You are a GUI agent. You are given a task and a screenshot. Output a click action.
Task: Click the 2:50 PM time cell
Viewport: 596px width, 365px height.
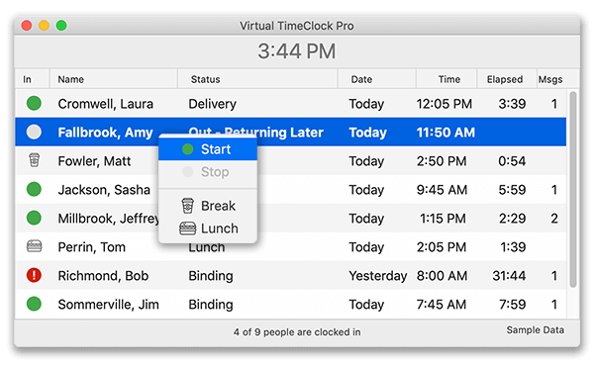442,161
